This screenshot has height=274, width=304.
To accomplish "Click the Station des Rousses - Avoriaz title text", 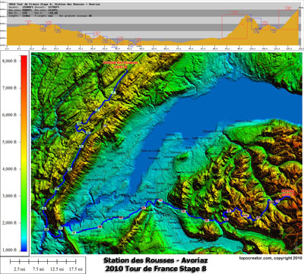I will 156,260.
